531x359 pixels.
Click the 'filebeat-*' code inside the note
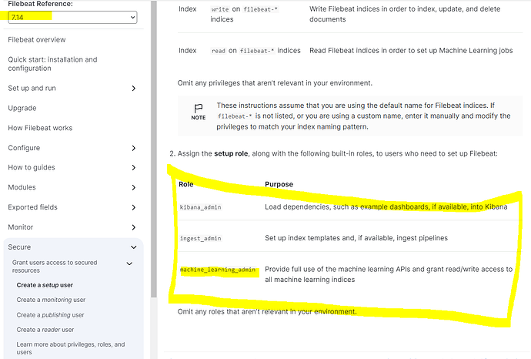tap(235, 116)
